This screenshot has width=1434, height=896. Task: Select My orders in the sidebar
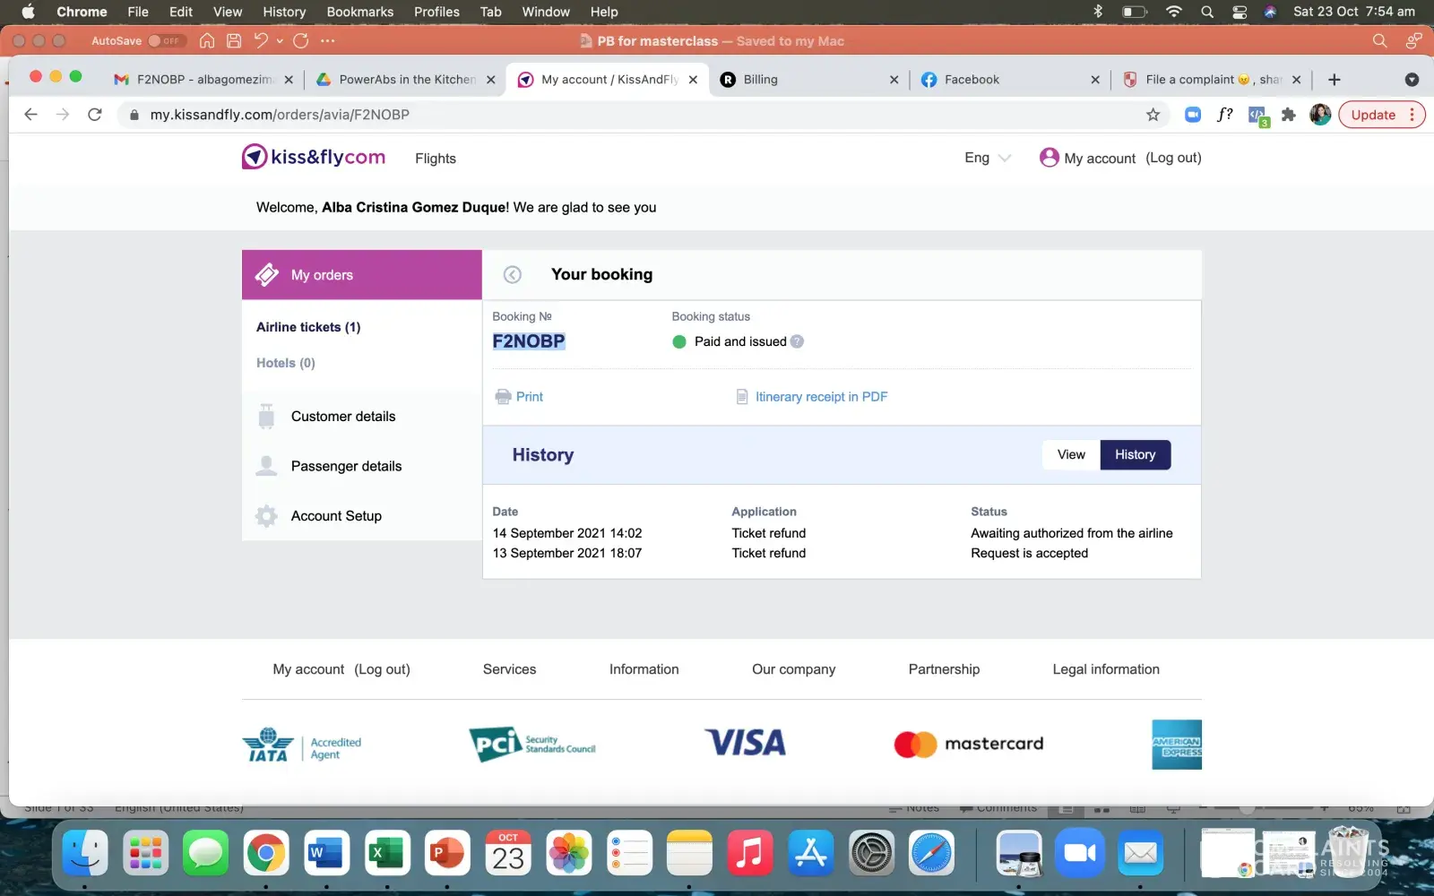click(362, 275)
